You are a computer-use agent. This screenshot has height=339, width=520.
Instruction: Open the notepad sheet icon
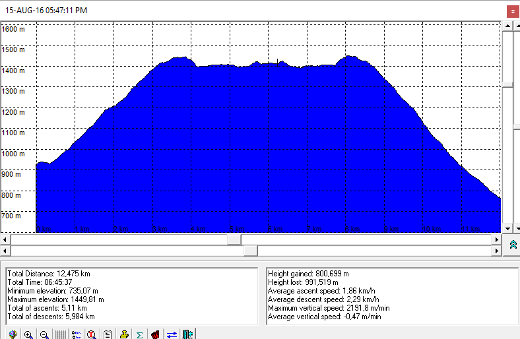coord(108,334)
